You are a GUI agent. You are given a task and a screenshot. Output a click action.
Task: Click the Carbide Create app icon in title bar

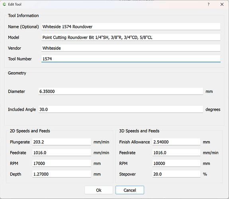click(4, 4)
